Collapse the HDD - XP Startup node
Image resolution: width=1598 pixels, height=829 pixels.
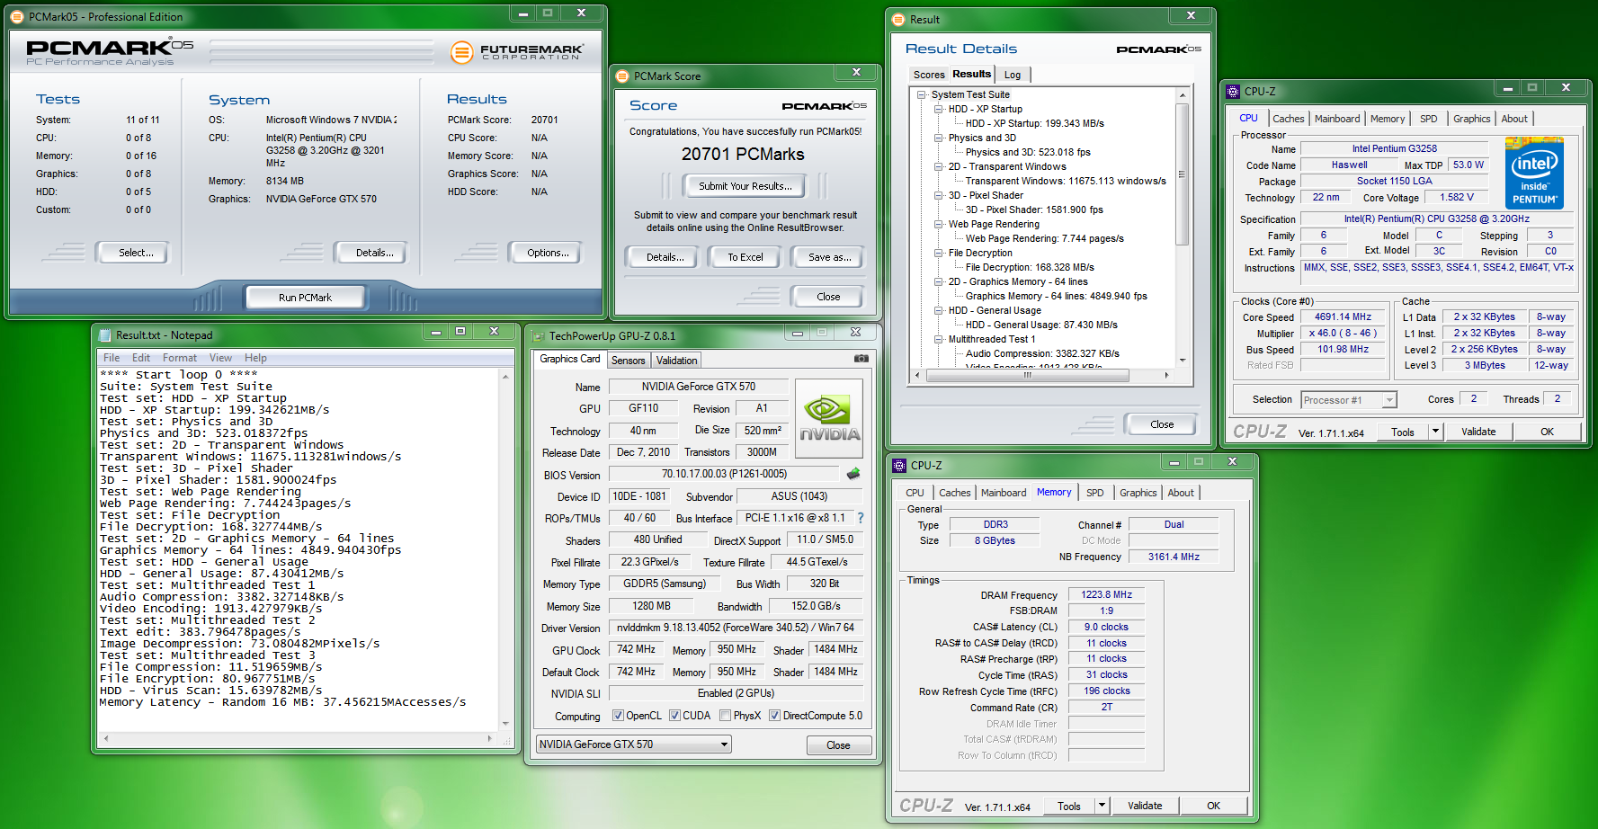(939, 109)
